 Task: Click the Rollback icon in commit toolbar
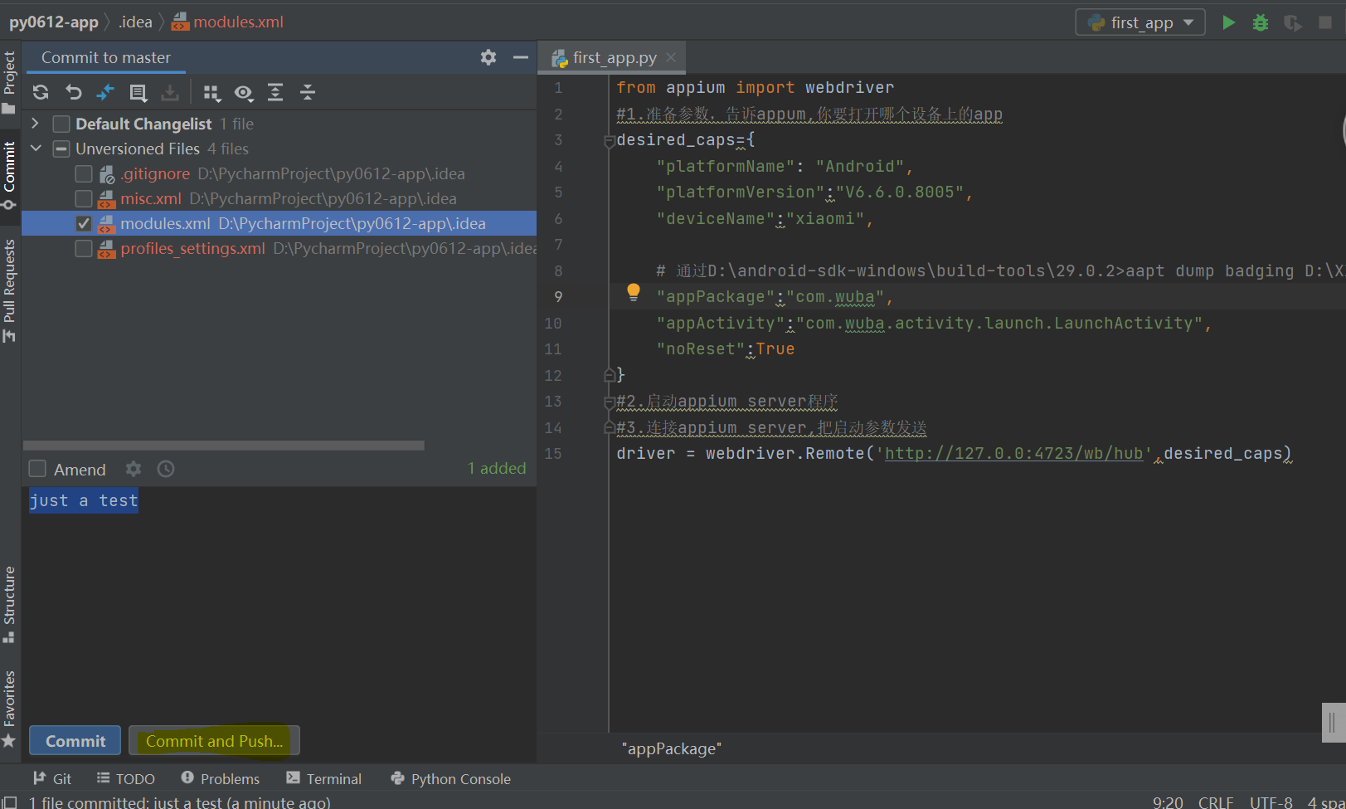click(x=74, y=92)
